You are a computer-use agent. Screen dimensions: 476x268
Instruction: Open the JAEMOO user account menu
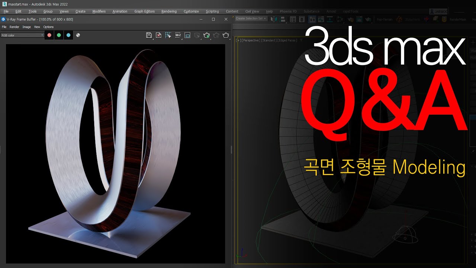(438, 12)
